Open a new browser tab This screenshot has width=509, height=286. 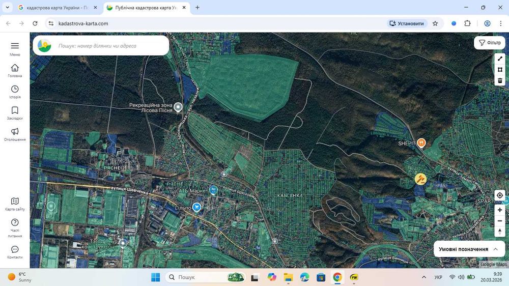tap(197, 8)
